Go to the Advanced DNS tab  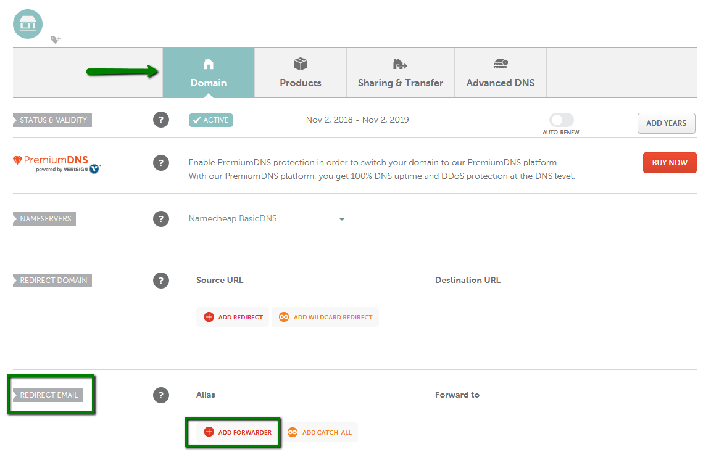(x=501, y=73)
